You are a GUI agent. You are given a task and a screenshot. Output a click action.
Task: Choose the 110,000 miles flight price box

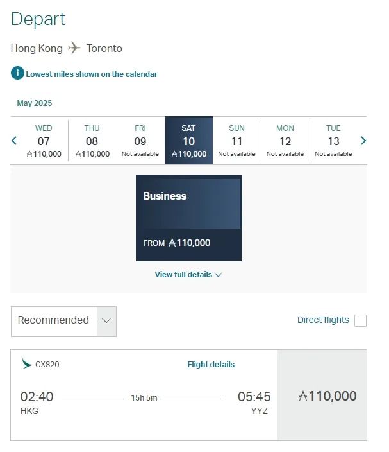(322, 395)
